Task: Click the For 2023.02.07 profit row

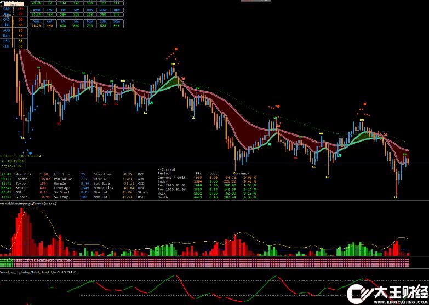Action: pyautogui.click(x=207, y=185)
